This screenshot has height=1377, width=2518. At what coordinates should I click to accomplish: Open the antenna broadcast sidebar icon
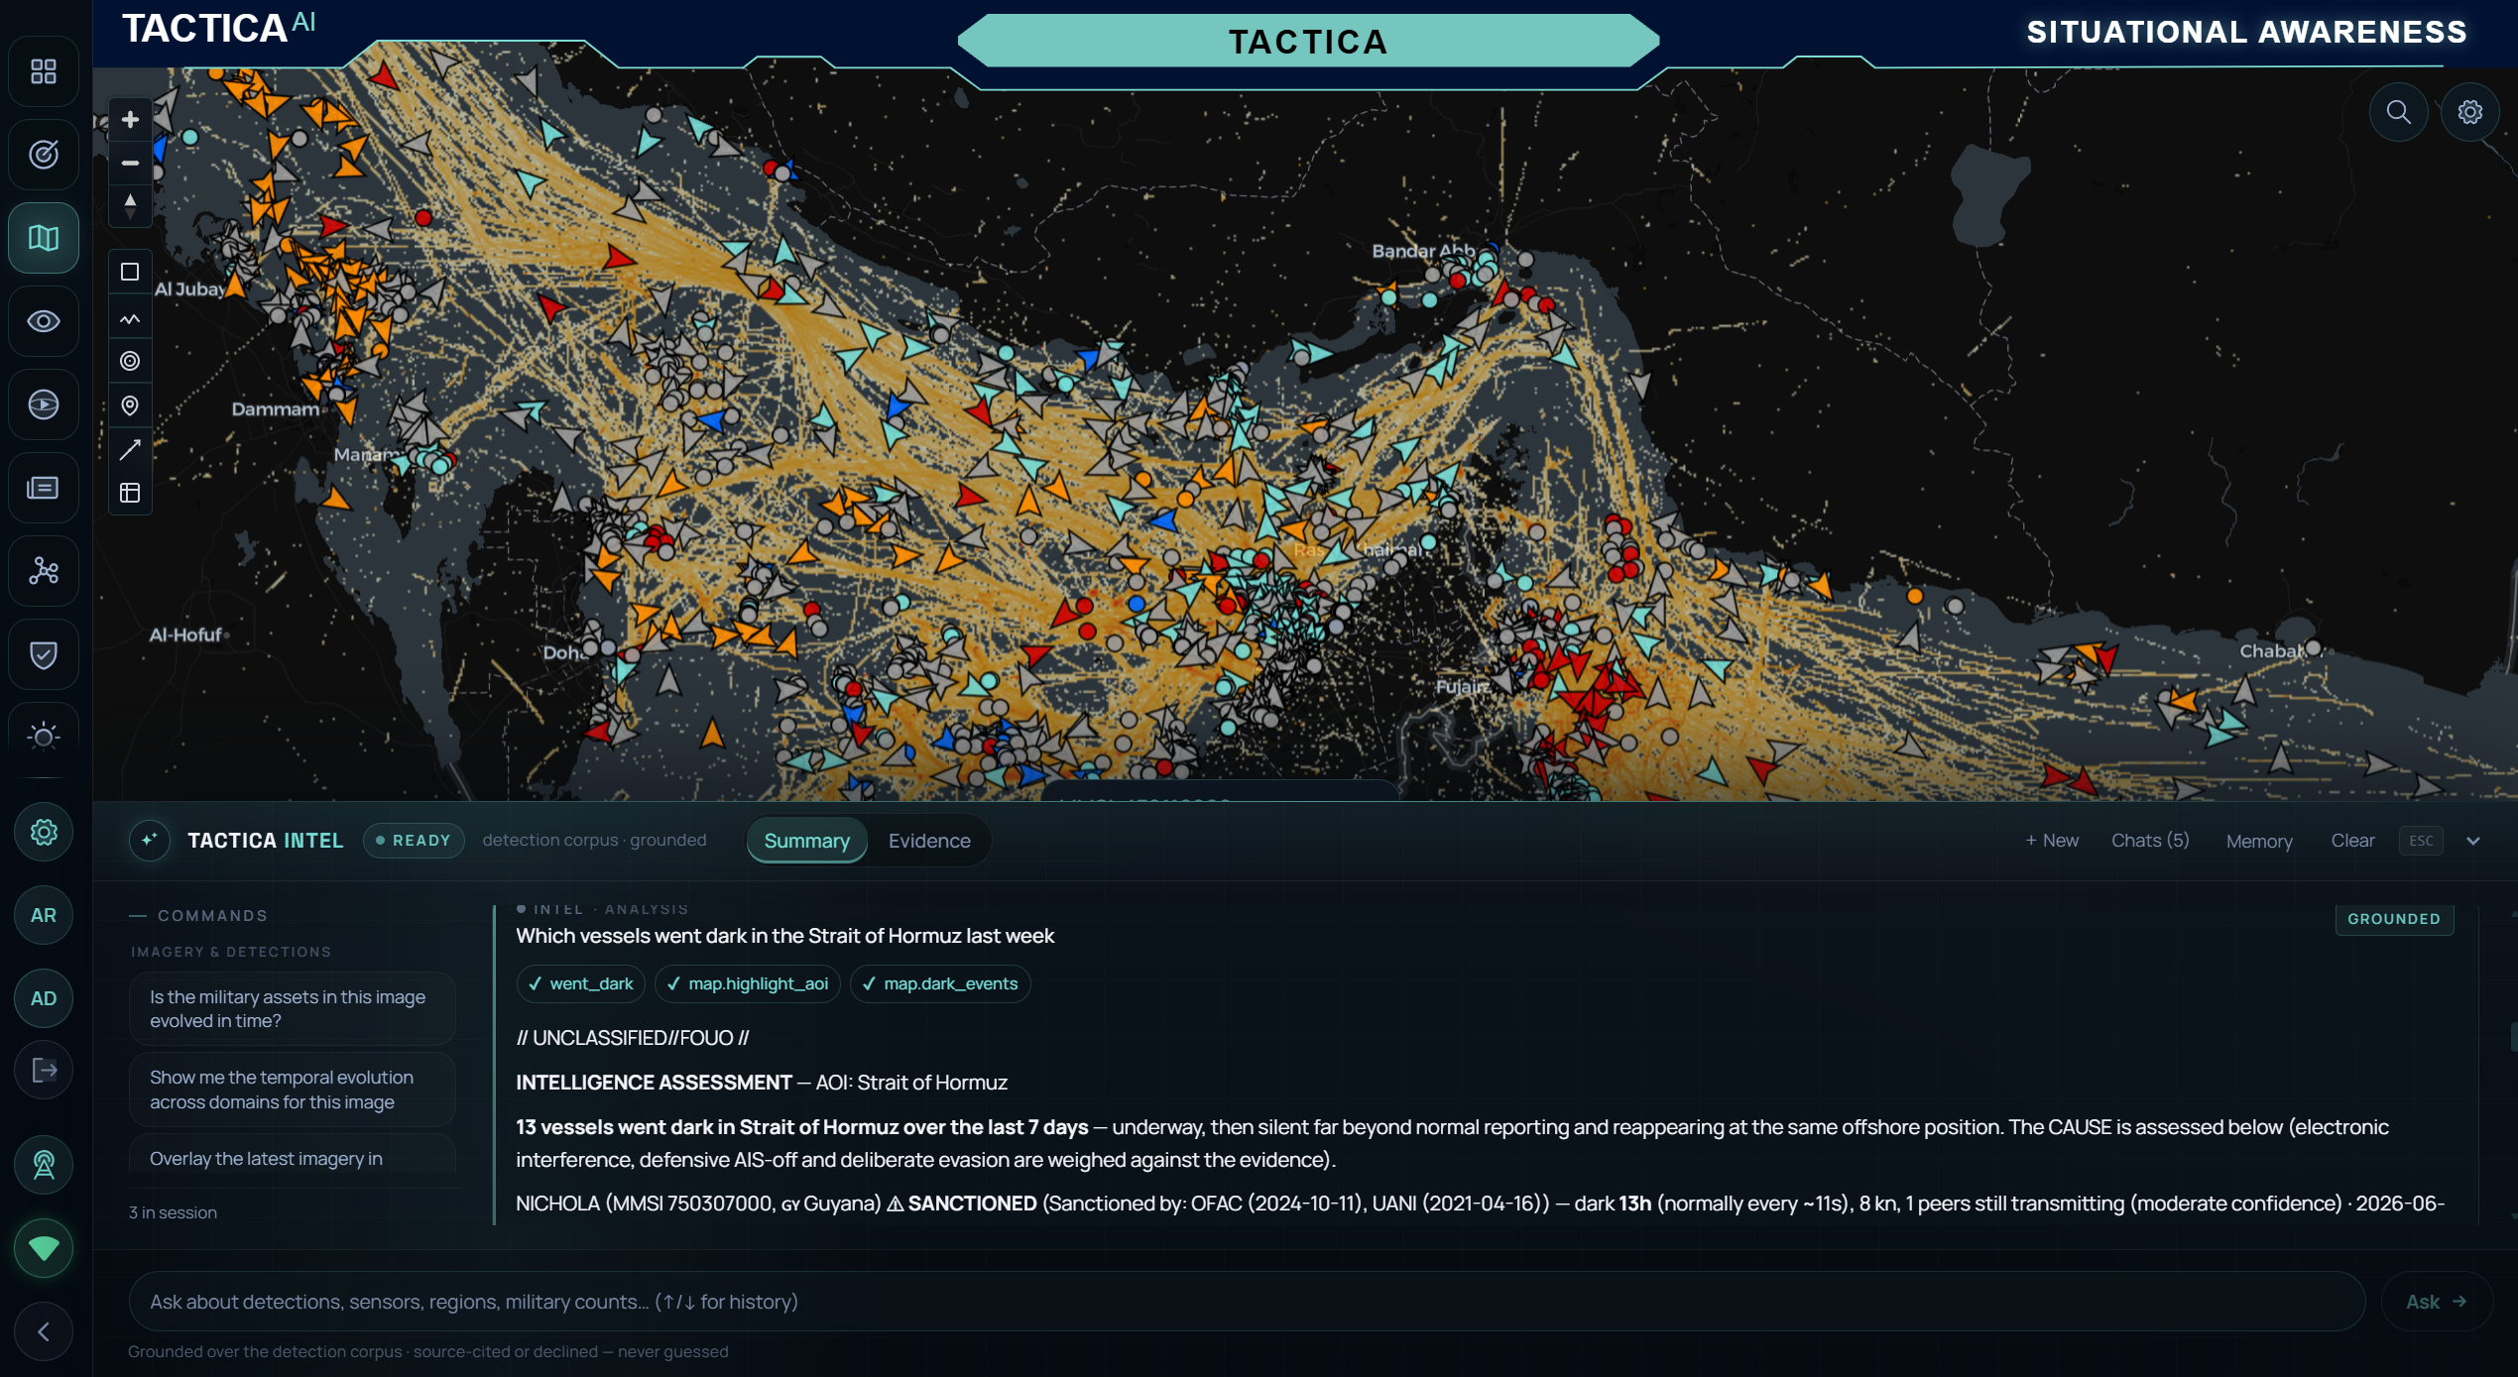pos(44,1165)
